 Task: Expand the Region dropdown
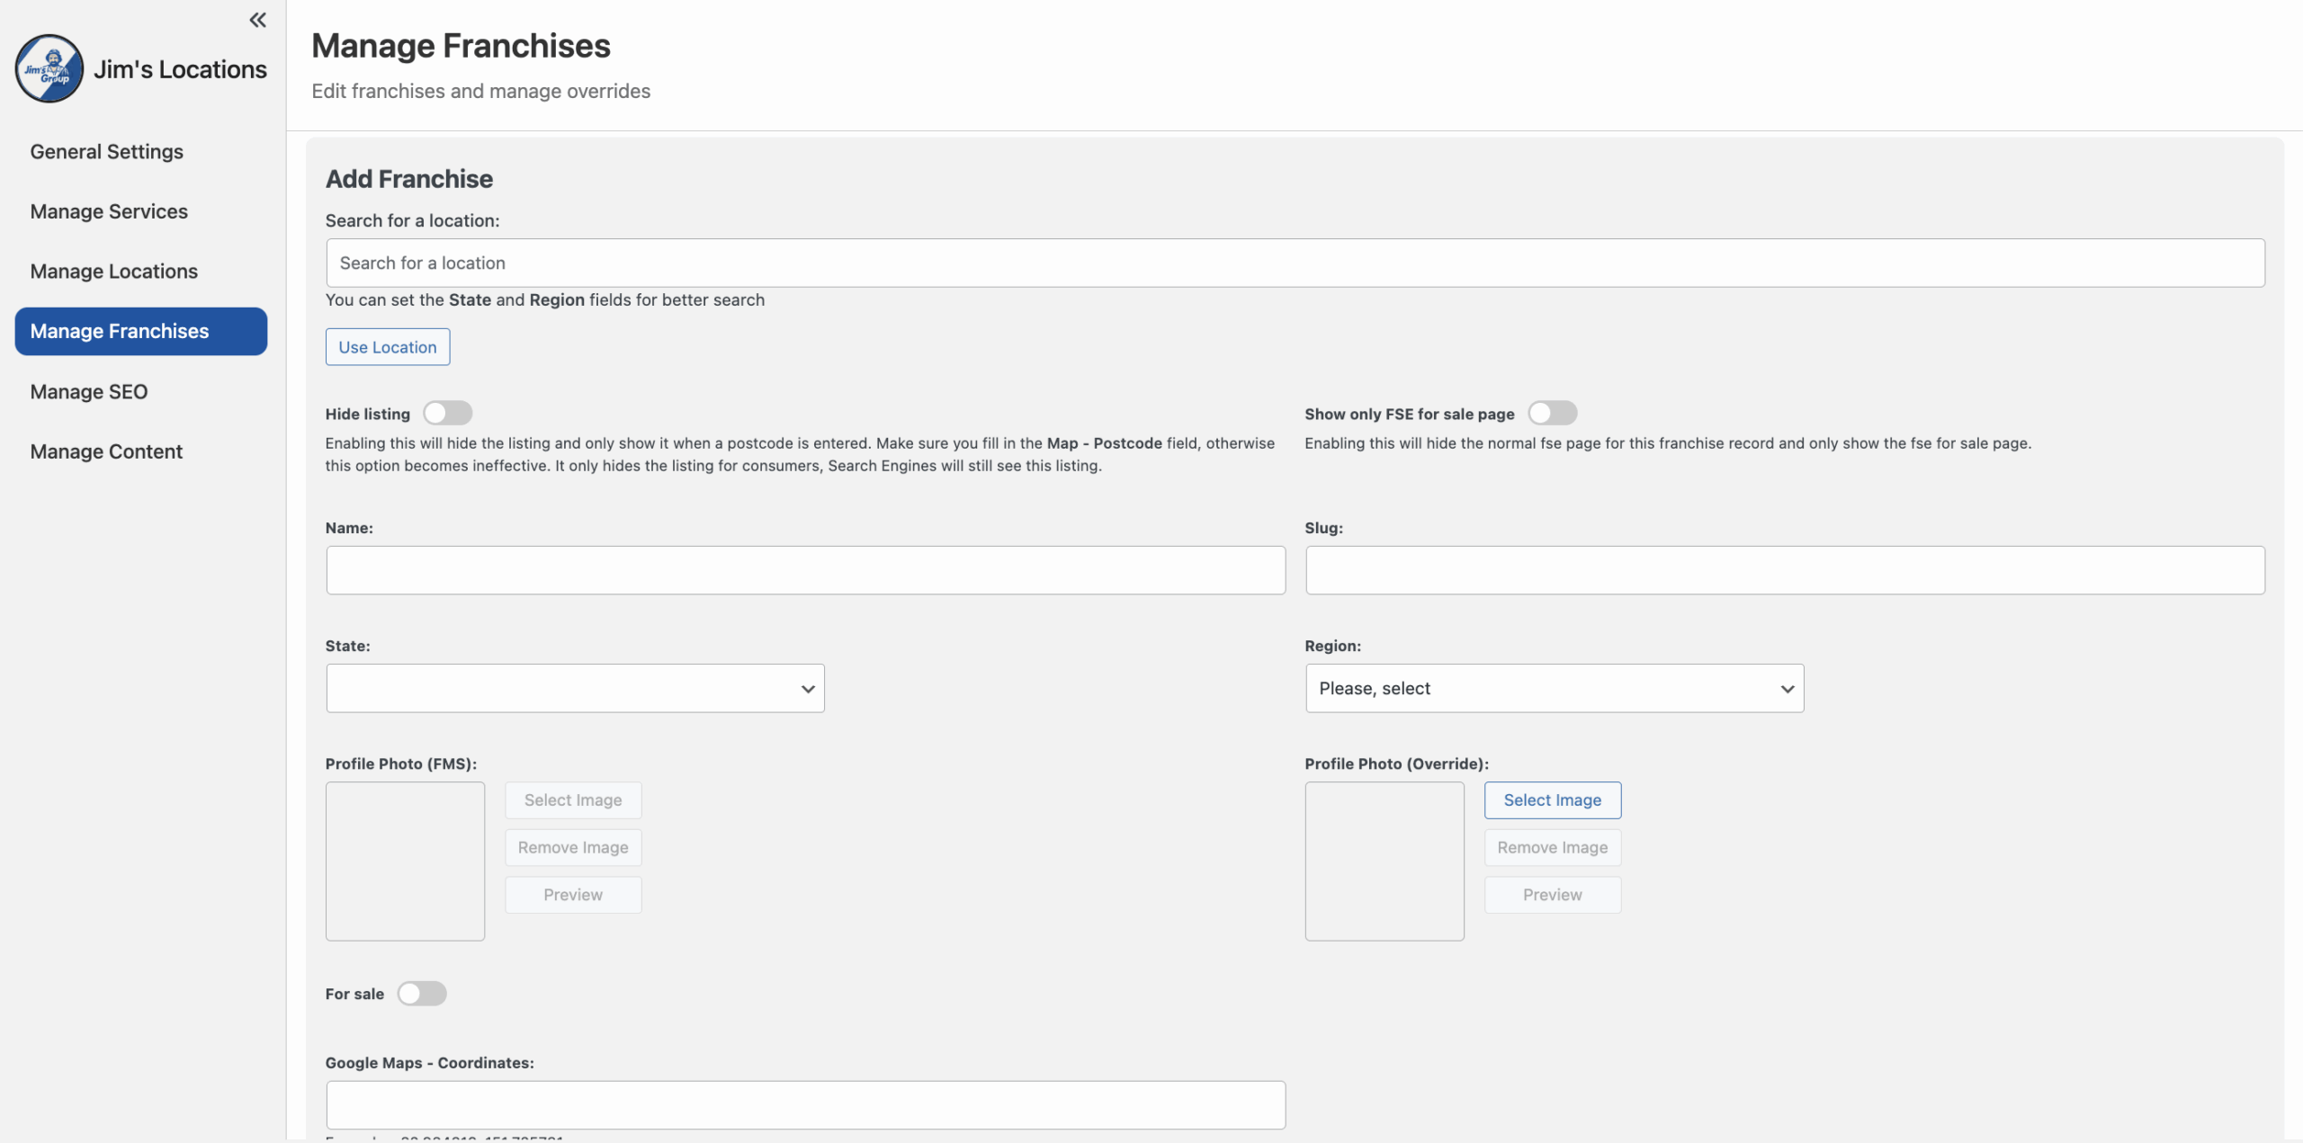click(x=1554, y=688)
